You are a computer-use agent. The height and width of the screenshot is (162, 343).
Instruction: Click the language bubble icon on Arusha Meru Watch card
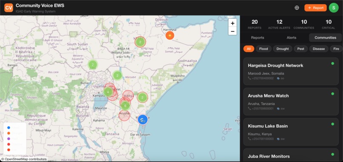(278, 109)
